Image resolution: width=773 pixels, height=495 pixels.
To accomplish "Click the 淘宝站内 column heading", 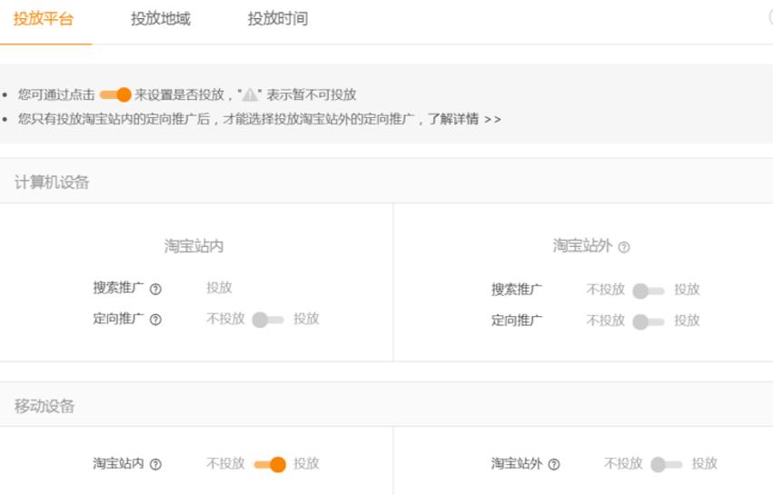I will pyautogui.click(x=193, y=245).
